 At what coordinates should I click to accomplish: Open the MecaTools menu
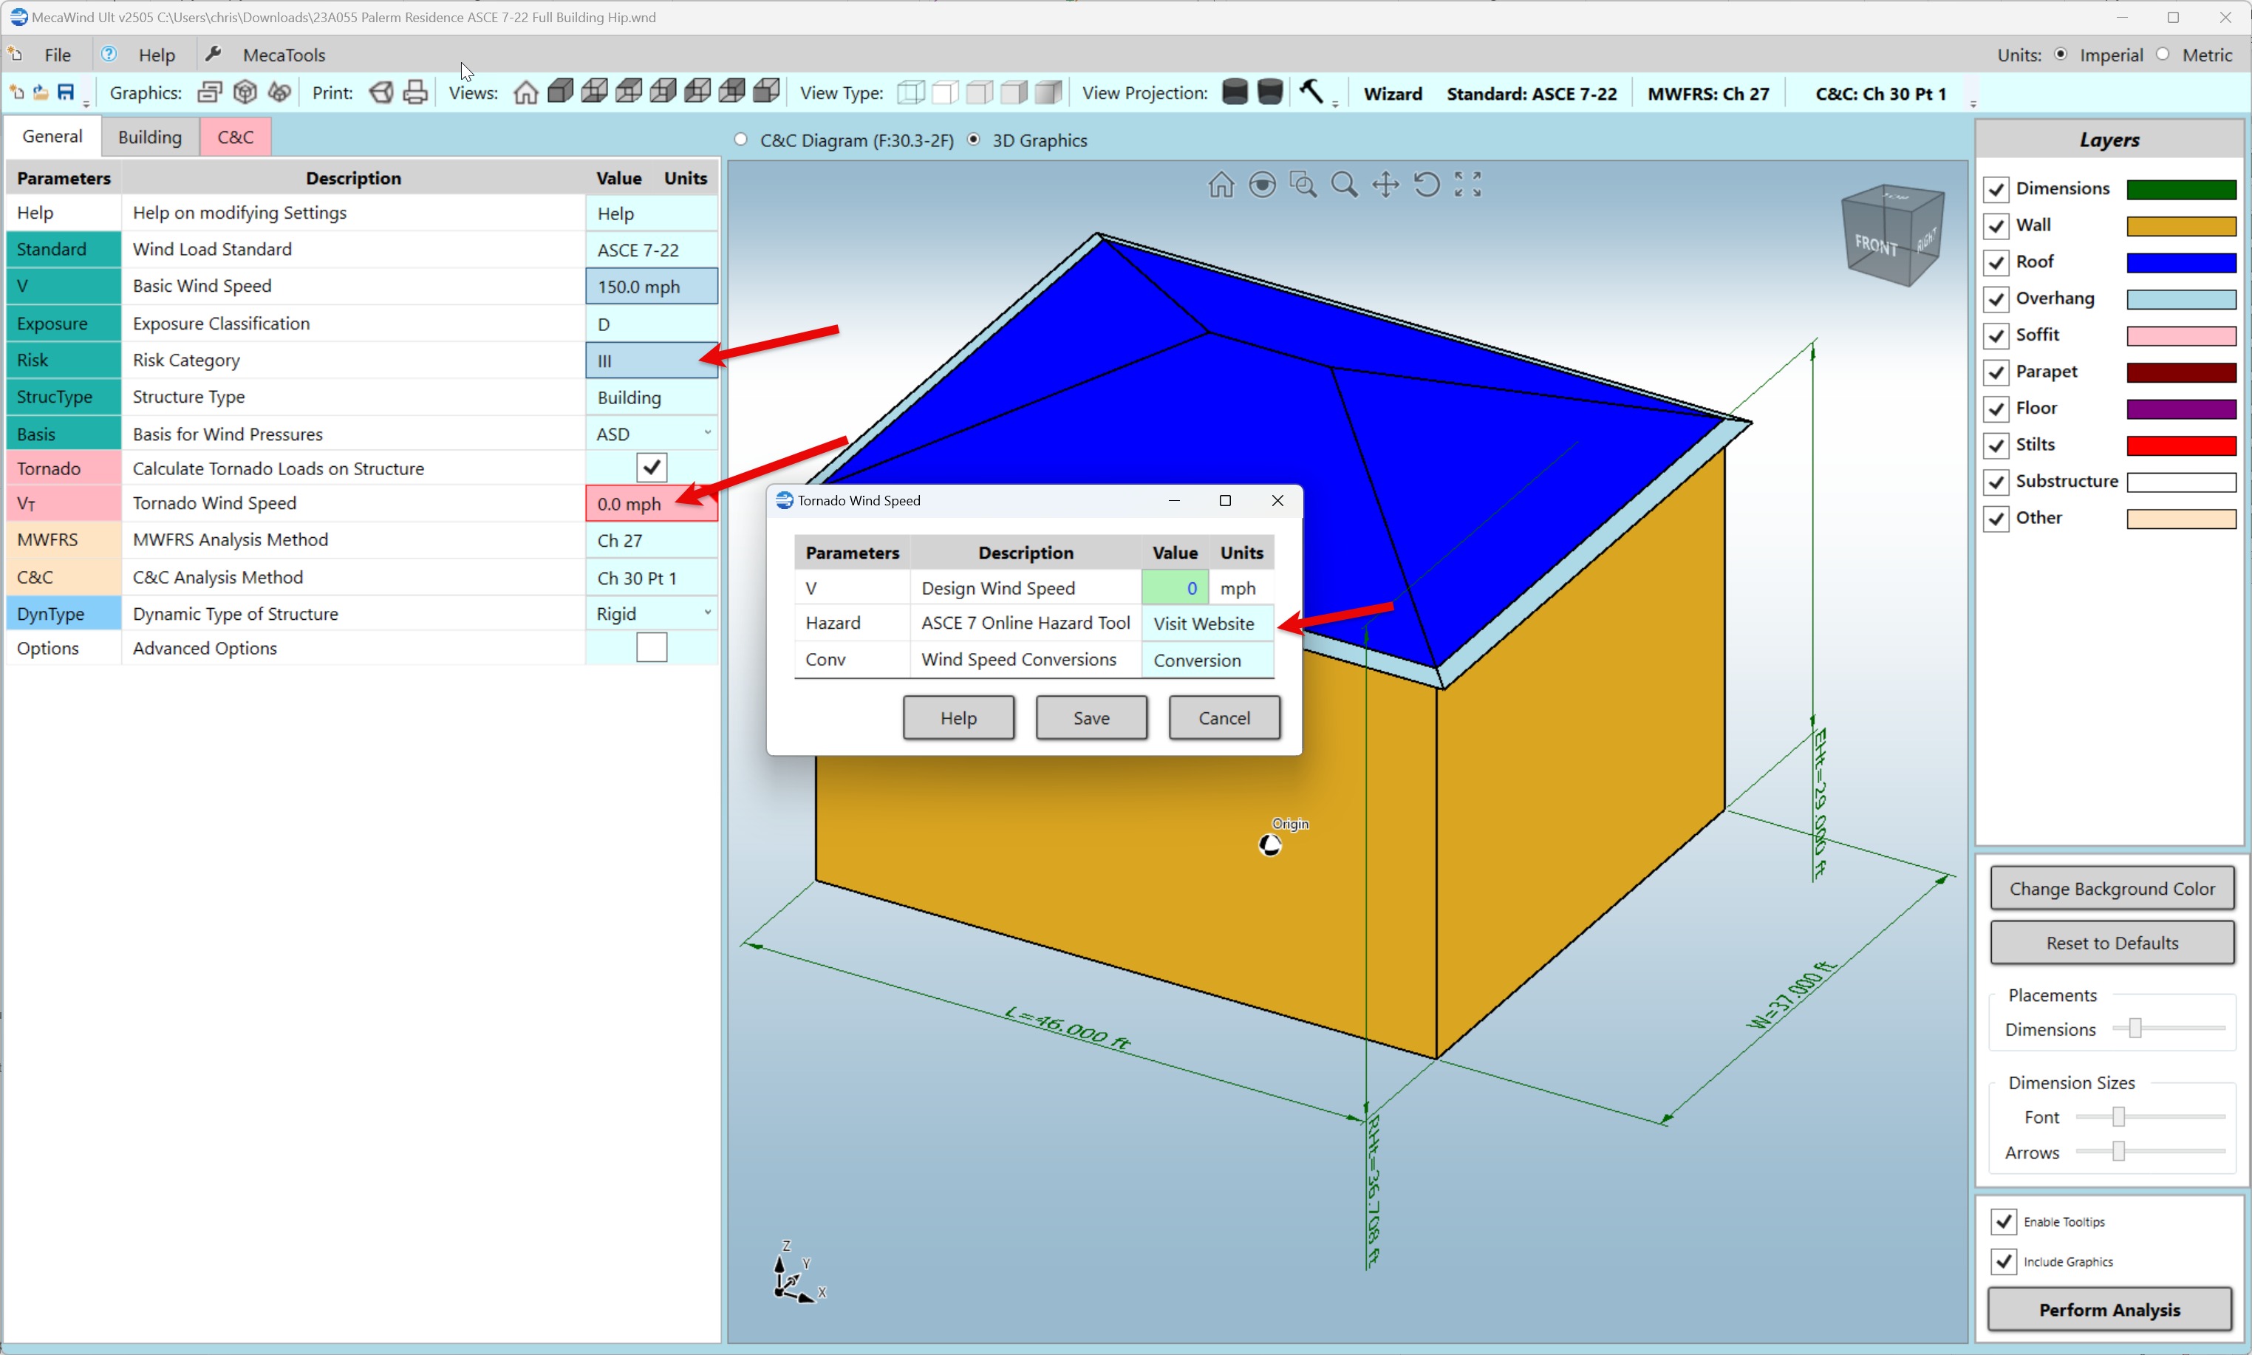click(x=283, y=55)
